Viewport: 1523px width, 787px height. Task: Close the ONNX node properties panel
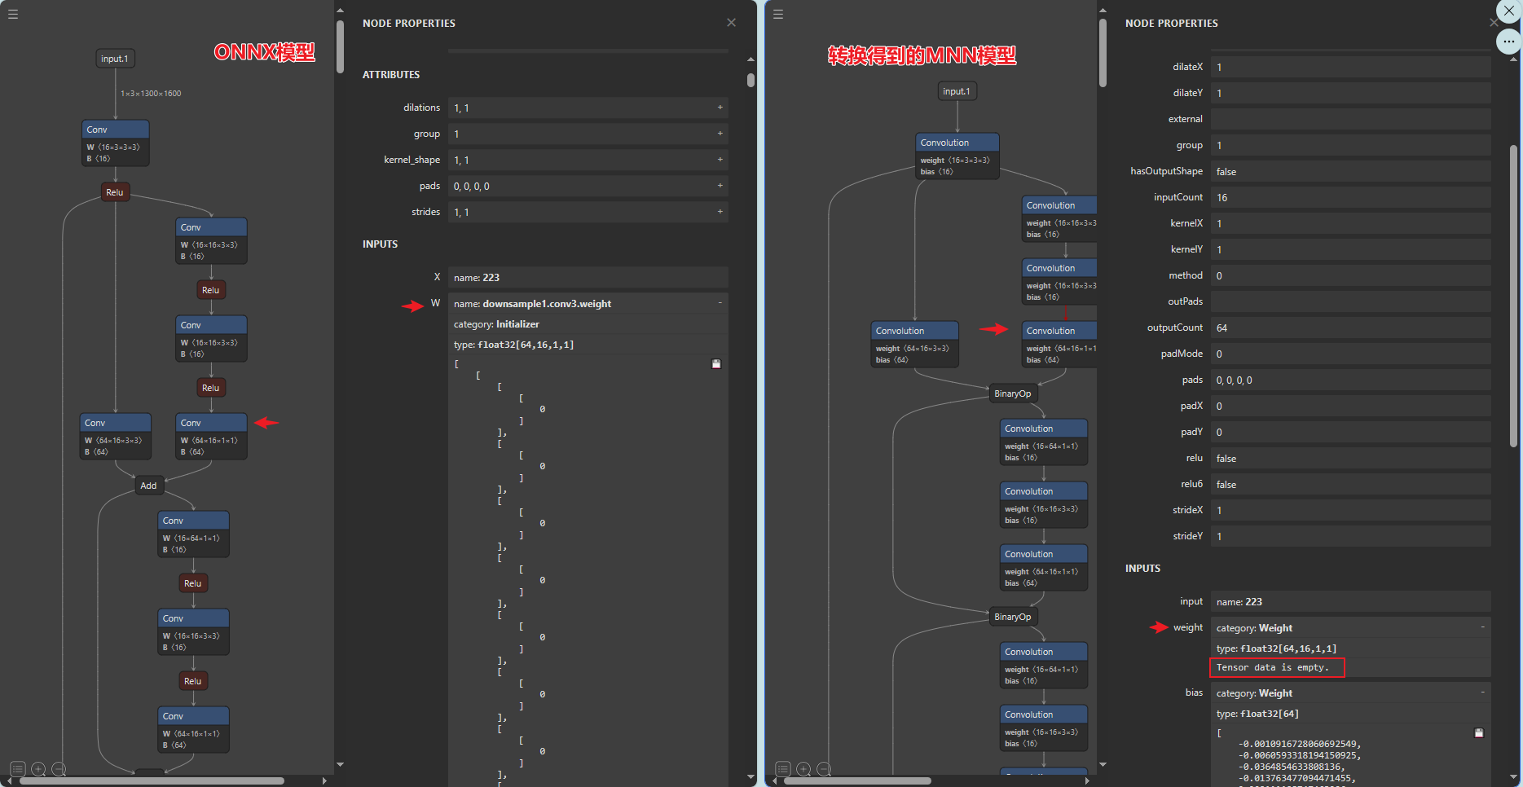point(731,23)
